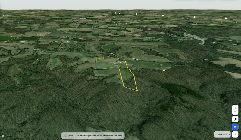Screen dimensions: 241x140
Task: Zoom in with the plus button
Action: [235, 107]
